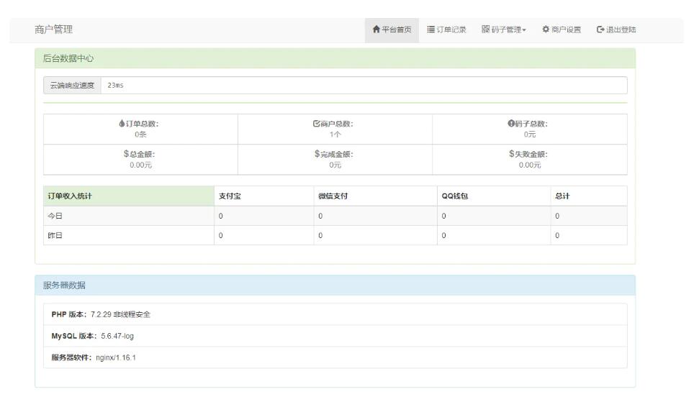Click the 支付宝 column header
This screenshot has width=699, height=410.
tap(230, 196)
